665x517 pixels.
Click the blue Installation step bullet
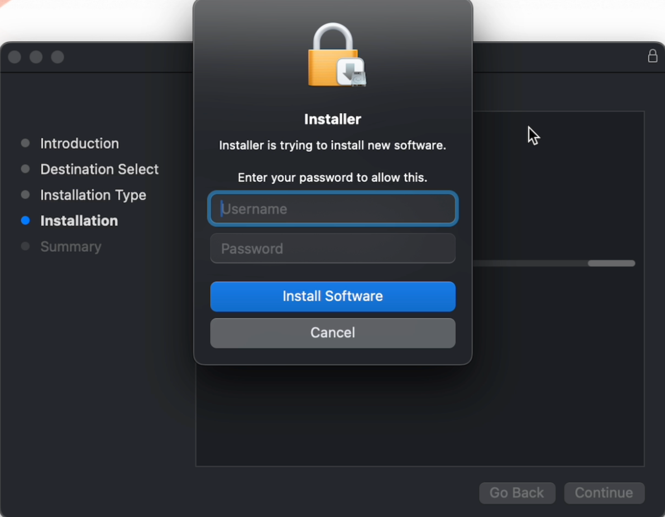tap(26, 221)
